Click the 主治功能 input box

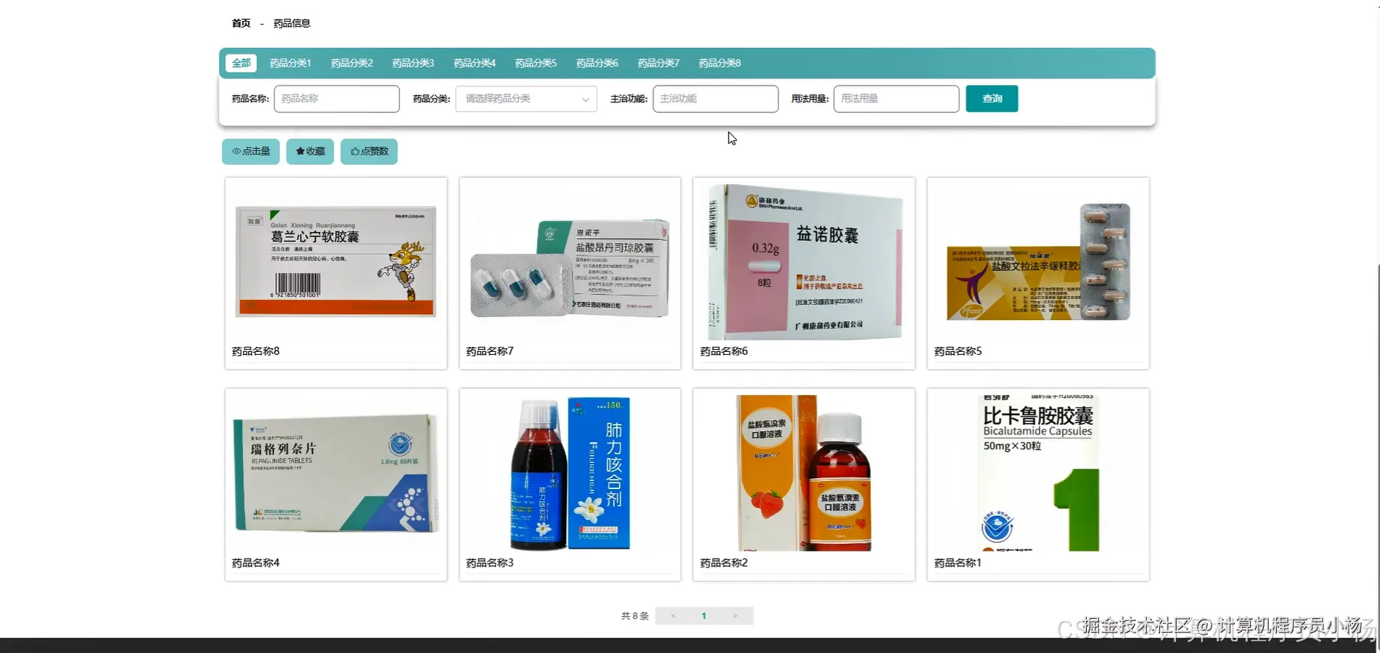(715, 99)
